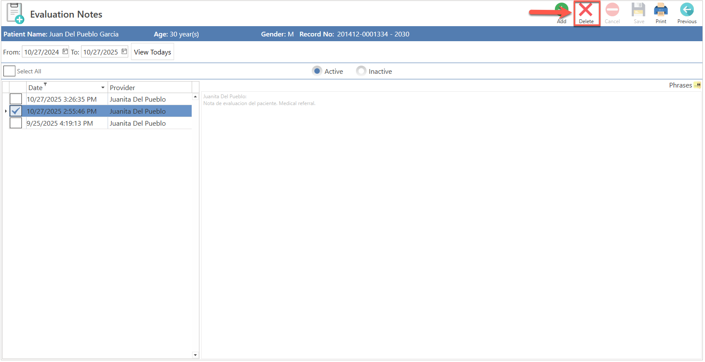705x362 pixels.
Task: Click provider cell in 2:55:46 PM row
Action: (x=150, y=111)
